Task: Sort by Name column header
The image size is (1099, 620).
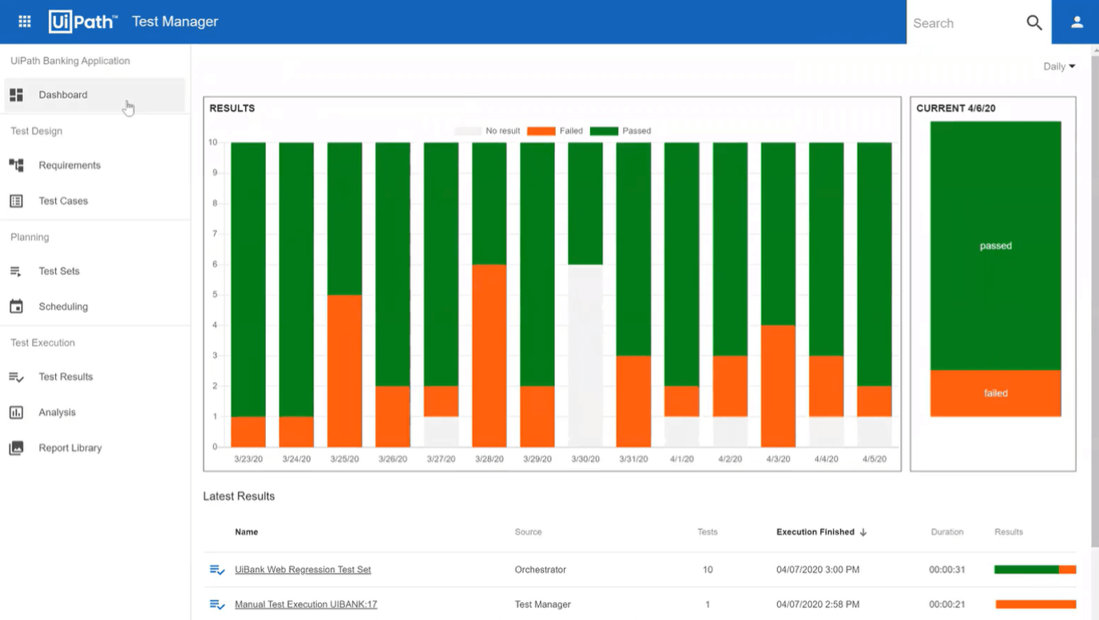Action: (246, 532)
